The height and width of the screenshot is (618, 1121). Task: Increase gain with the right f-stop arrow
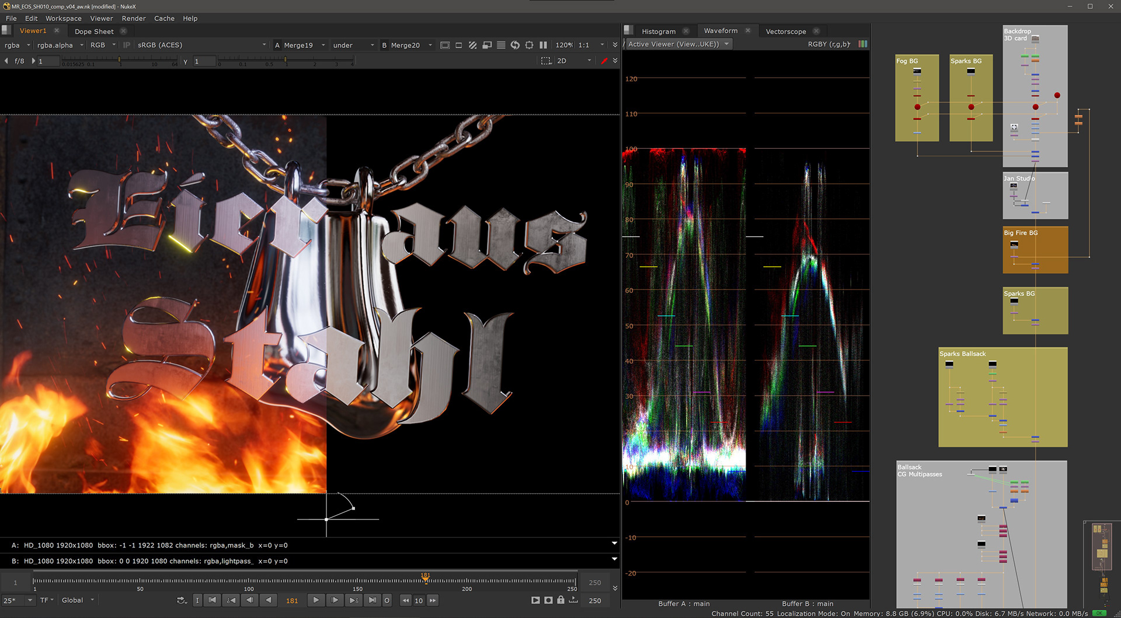click(x=33, y=61)
